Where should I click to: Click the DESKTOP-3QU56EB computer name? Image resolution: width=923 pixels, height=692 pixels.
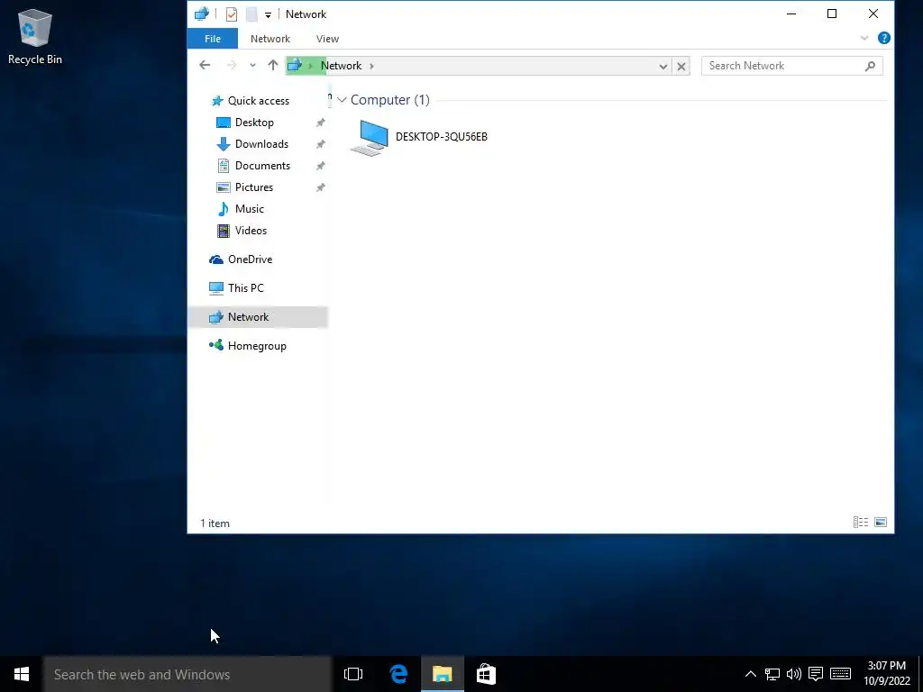point(442,137)
